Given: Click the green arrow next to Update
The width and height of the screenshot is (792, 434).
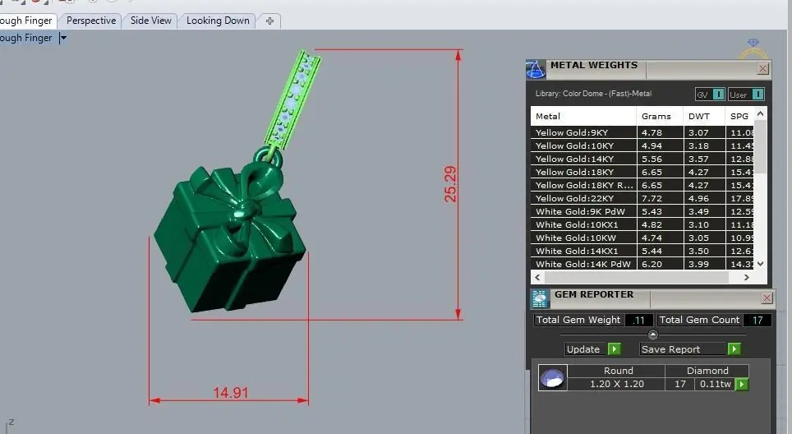Looking at the screenshot, I should click(x=615, y=349).
